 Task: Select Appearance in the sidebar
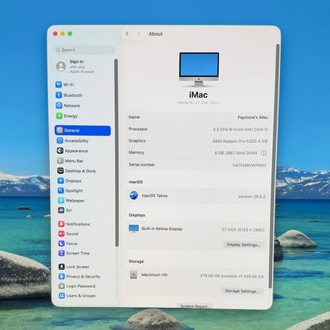coord(72,151)
